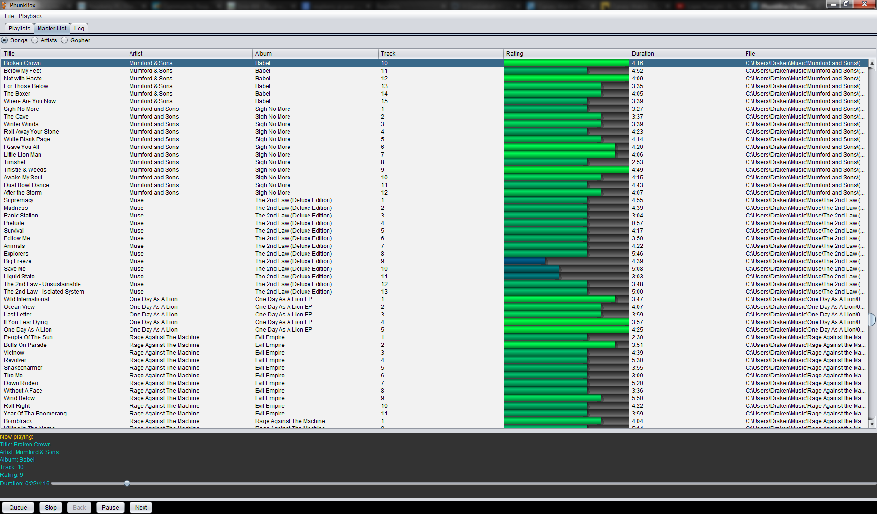
Task: Select the song "Awake My Soul"
Action: coord(23,178)
